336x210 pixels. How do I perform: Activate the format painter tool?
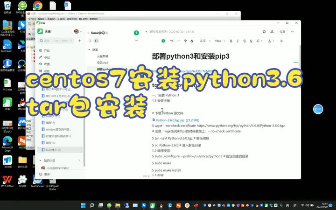tap(185, 41)
